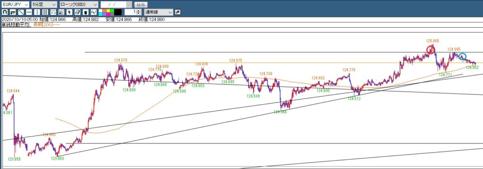The width and height of the screenshot is (483, 169).
Task: Open the 通常線 line style dropdown
Action: (158, 12)
